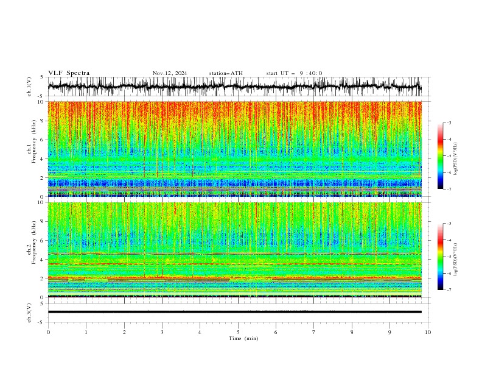482x373 pixels.
Task: Click time axis tick label "5"
Action: pos(238,332)
